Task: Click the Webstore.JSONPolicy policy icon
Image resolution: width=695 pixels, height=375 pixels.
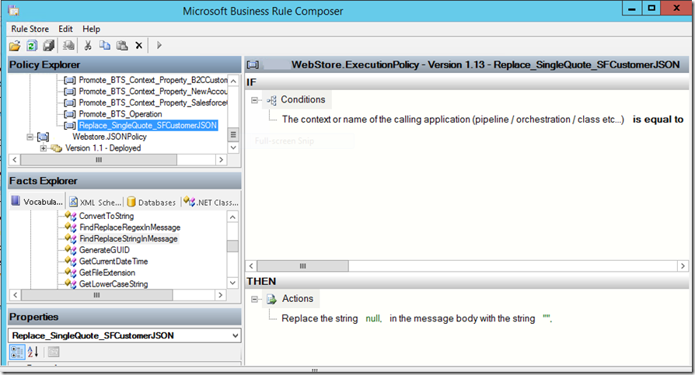Action: pyautogui.click(x=43, y=137)
